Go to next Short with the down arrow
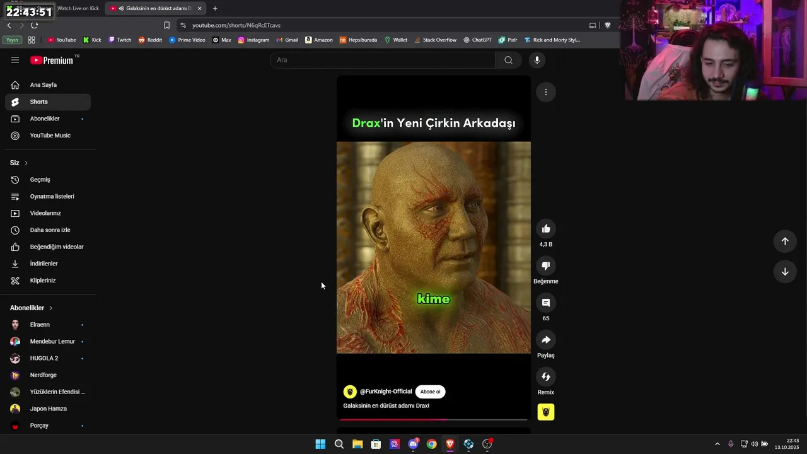The image size is (807, 454). click(785, 272)
